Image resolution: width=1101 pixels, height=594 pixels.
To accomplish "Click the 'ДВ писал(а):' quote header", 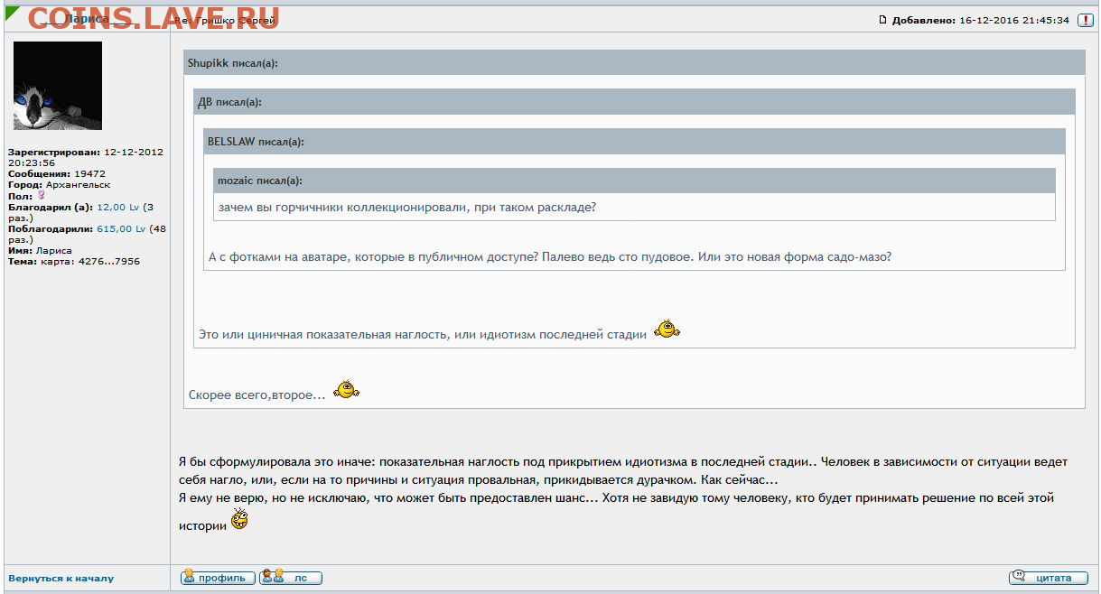I will click(229, 102).
